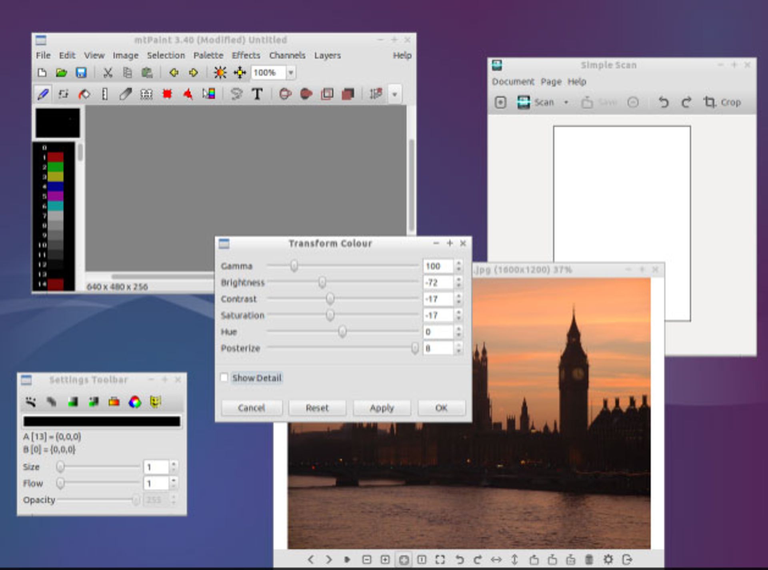
Task: Click the Gamma value input field
Action: 437,266
